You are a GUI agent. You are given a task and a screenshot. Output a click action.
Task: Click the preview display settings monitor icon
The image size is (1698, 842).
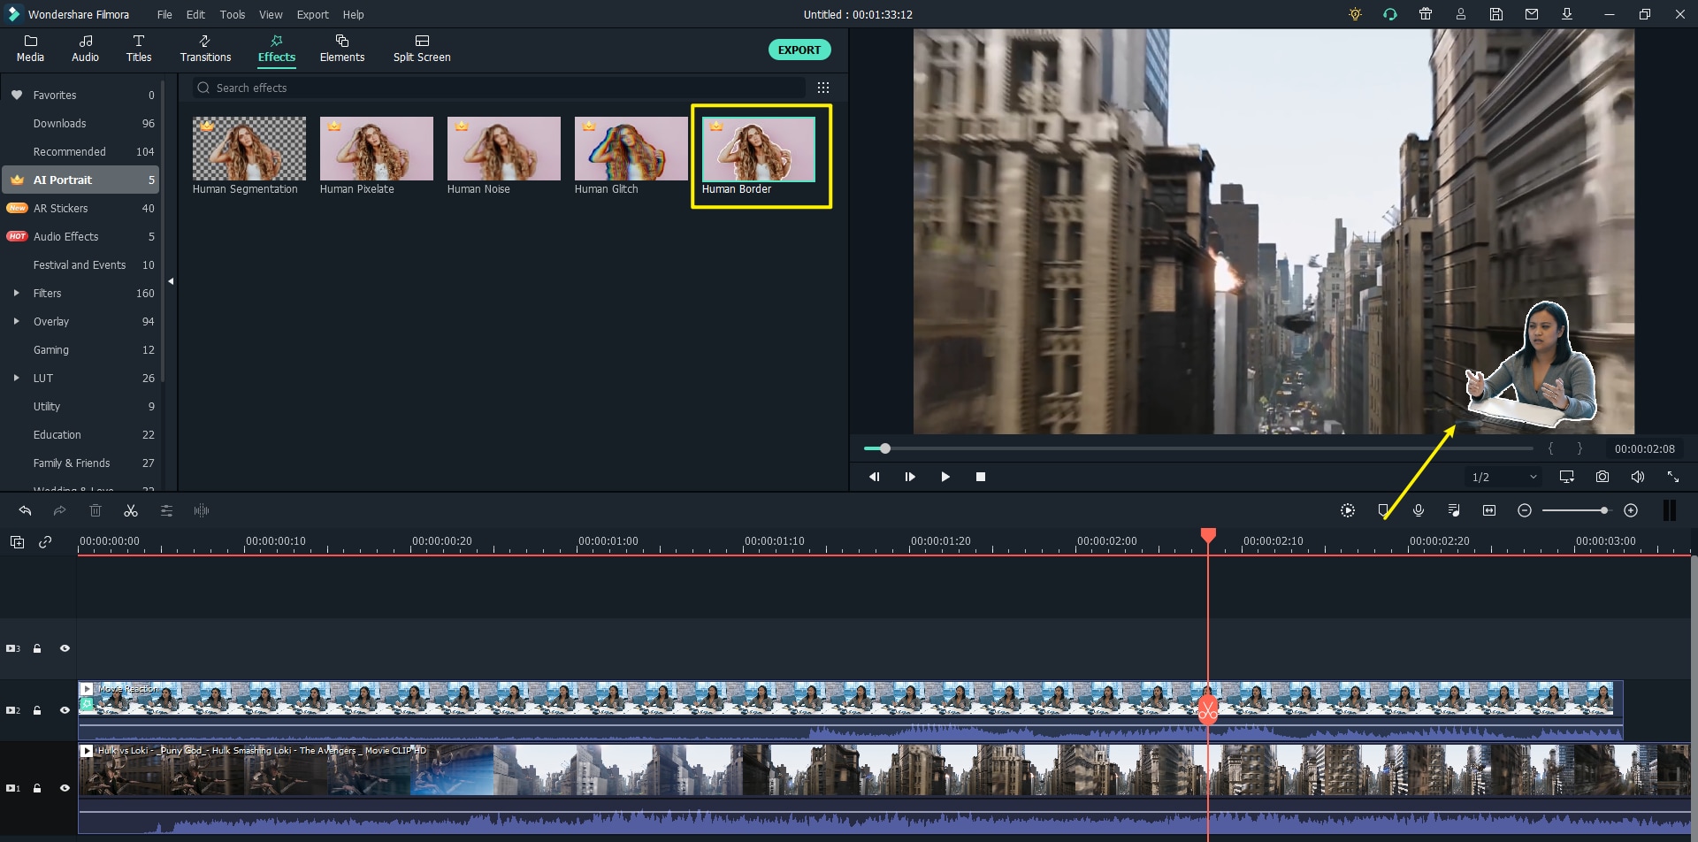(1567, 477)
